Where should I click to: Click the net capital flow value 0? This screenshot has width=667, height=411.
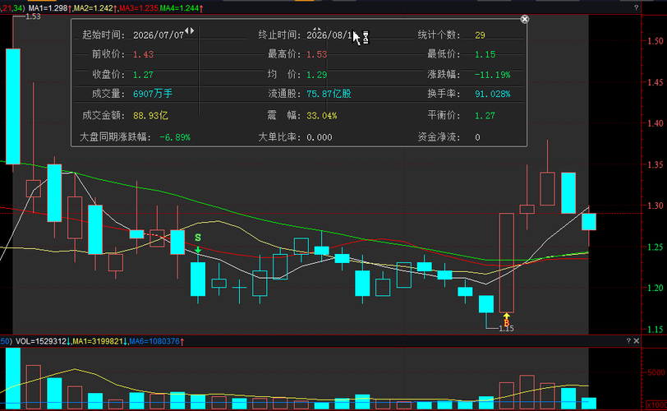pyautogui.click(x=477, y=137)
